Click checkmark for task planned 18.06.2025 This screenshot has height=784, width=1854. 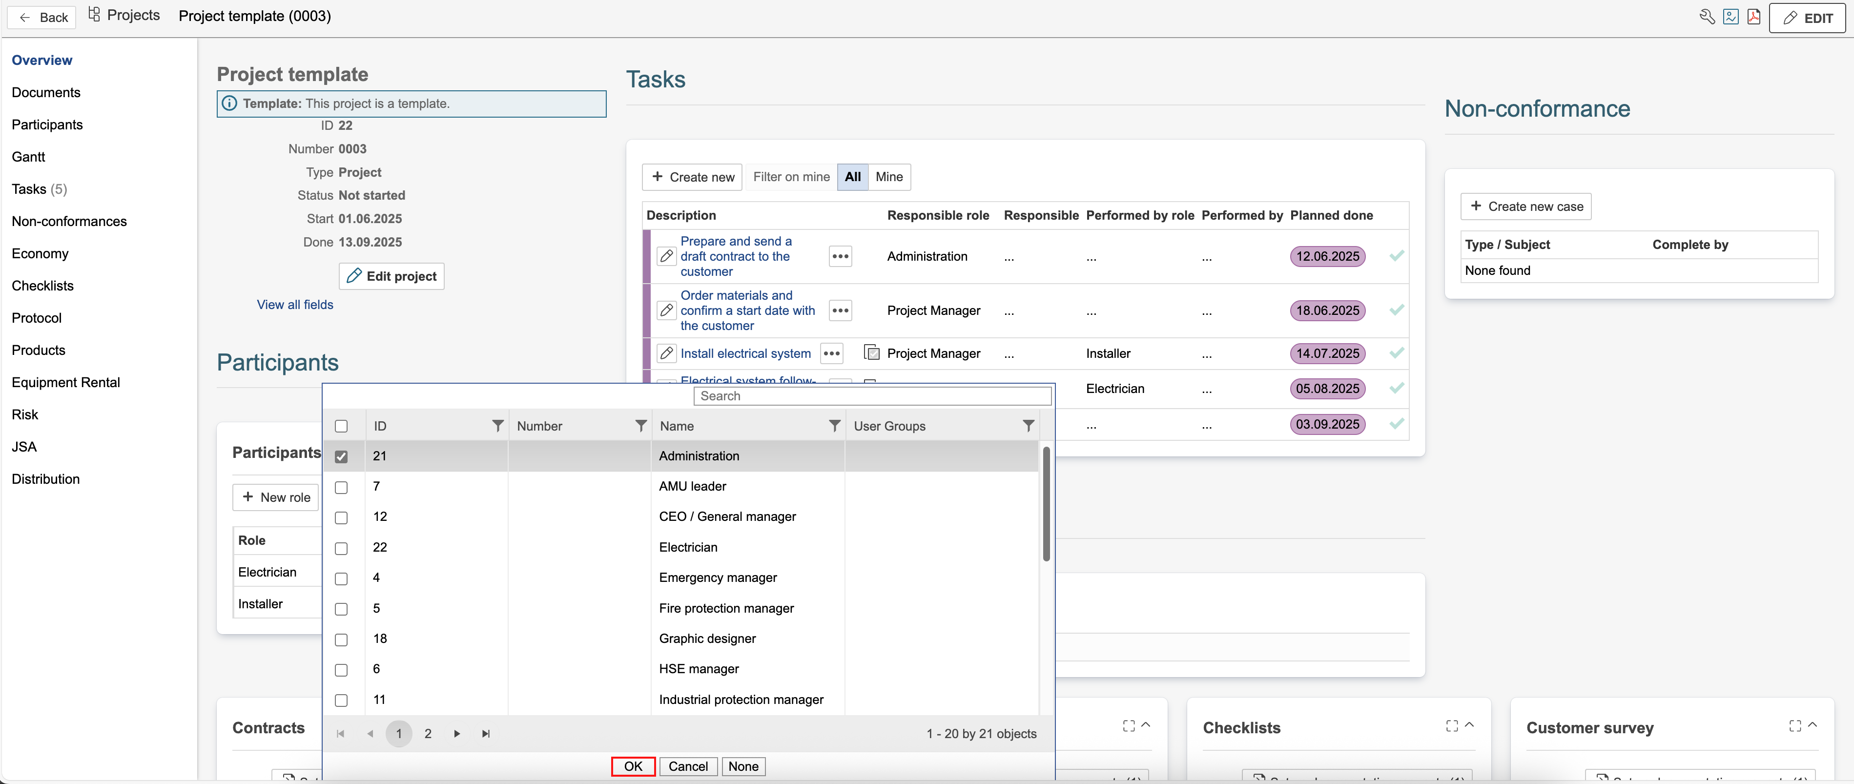click(x=1396, y=310)
